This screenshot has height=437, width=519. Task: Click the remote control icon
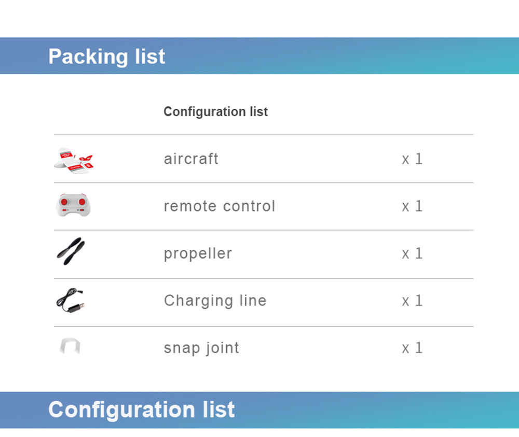tap(74, 205)
